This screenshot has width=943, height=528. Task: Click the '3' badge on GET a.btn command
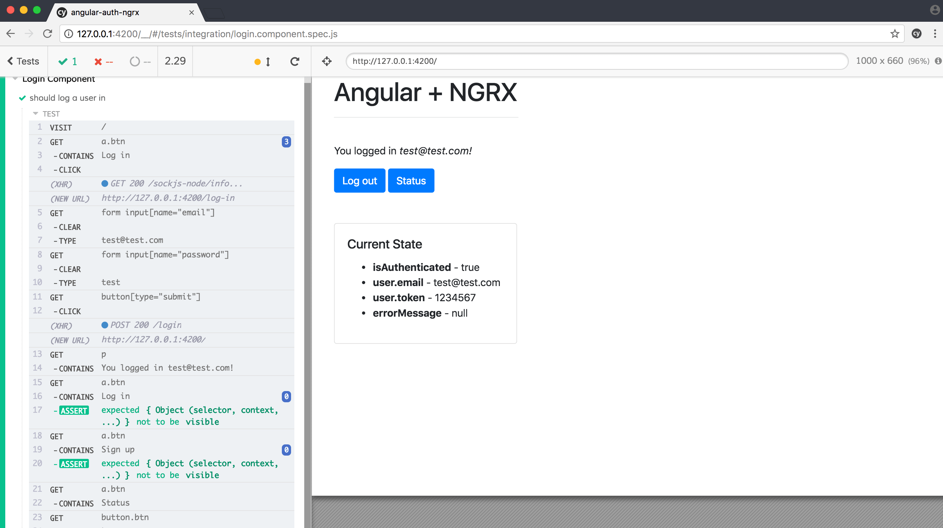286,142
